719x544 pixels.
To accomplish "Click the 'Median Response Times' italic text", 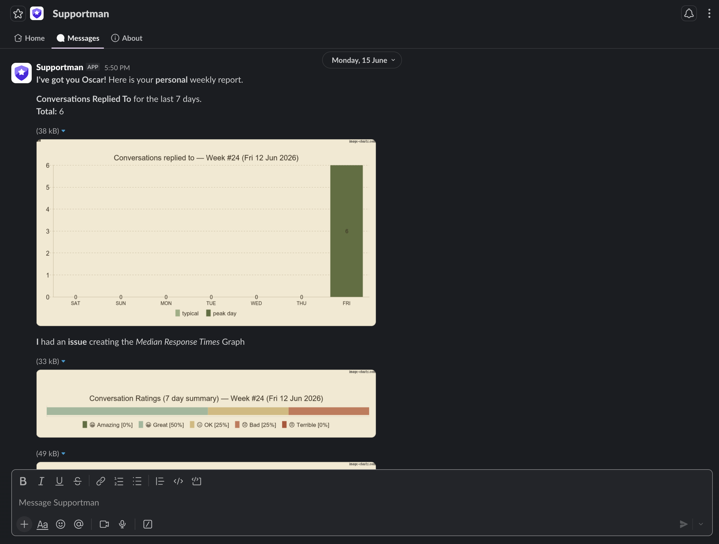I will click(x=177, y=342).
